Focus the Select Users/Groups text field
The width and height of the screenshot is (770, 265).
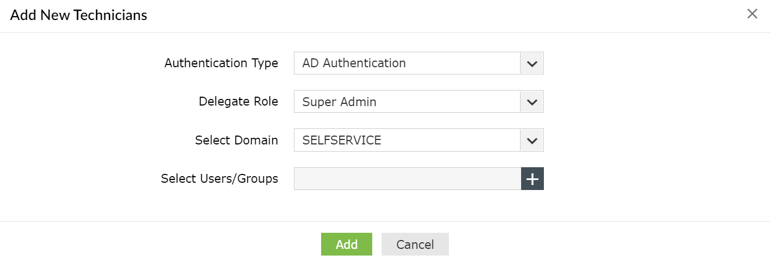click(407, 179)
